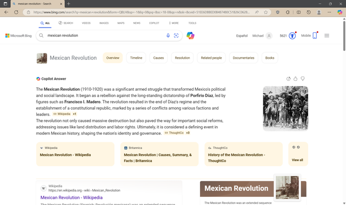Switch to the IMAGES tab
The height and width of the screenshot is (205, 346).
pos(104,23)
